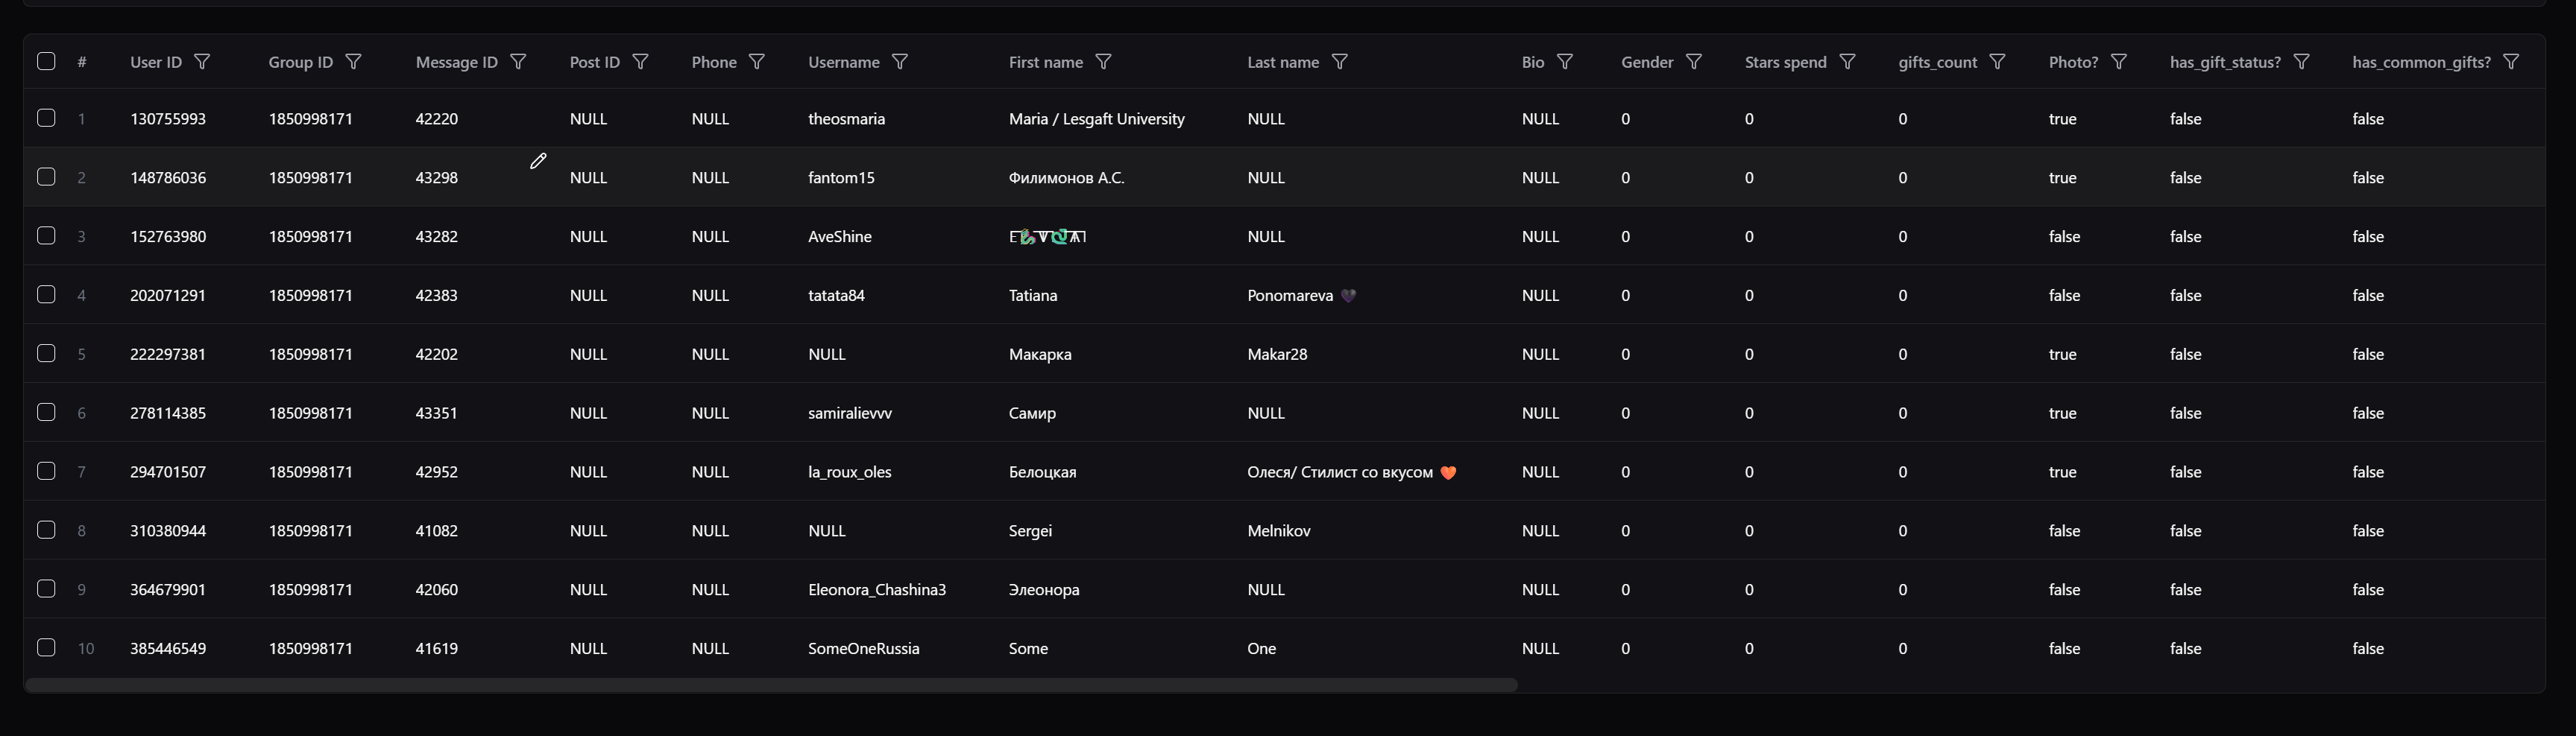2576x736 pixels.
Task: Select the row checkbox for SomeOneRussia
Action: click(46, 647)
